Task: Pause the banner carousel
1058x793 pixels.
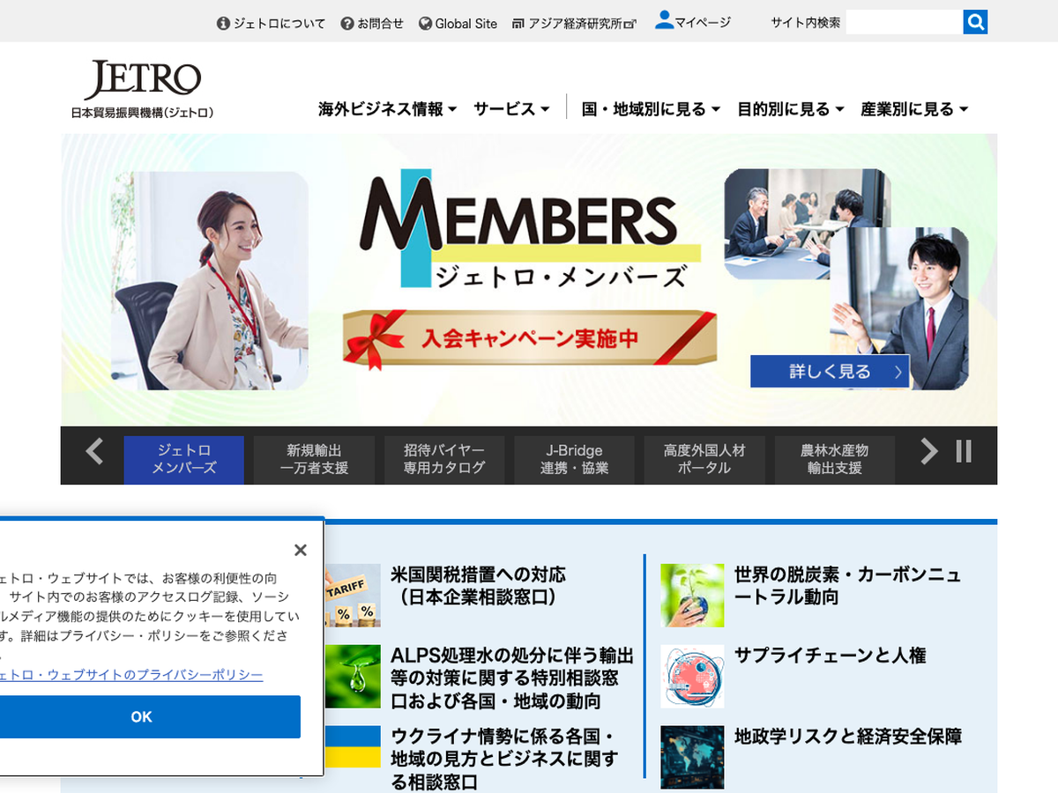Action: click(964, 452)
